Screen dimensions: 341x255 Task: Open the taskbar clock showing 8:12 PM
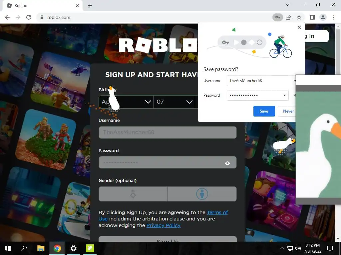coord(312,248)
